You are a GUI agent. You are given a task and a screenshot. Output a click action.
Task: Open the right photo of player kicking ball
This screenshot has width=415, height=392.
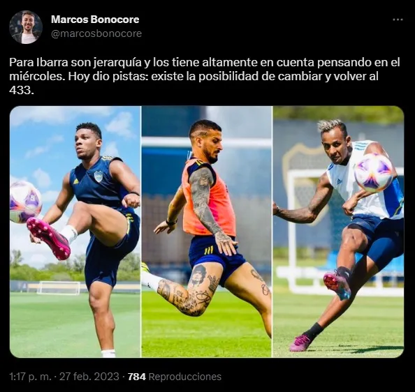(x=339, y=232)
